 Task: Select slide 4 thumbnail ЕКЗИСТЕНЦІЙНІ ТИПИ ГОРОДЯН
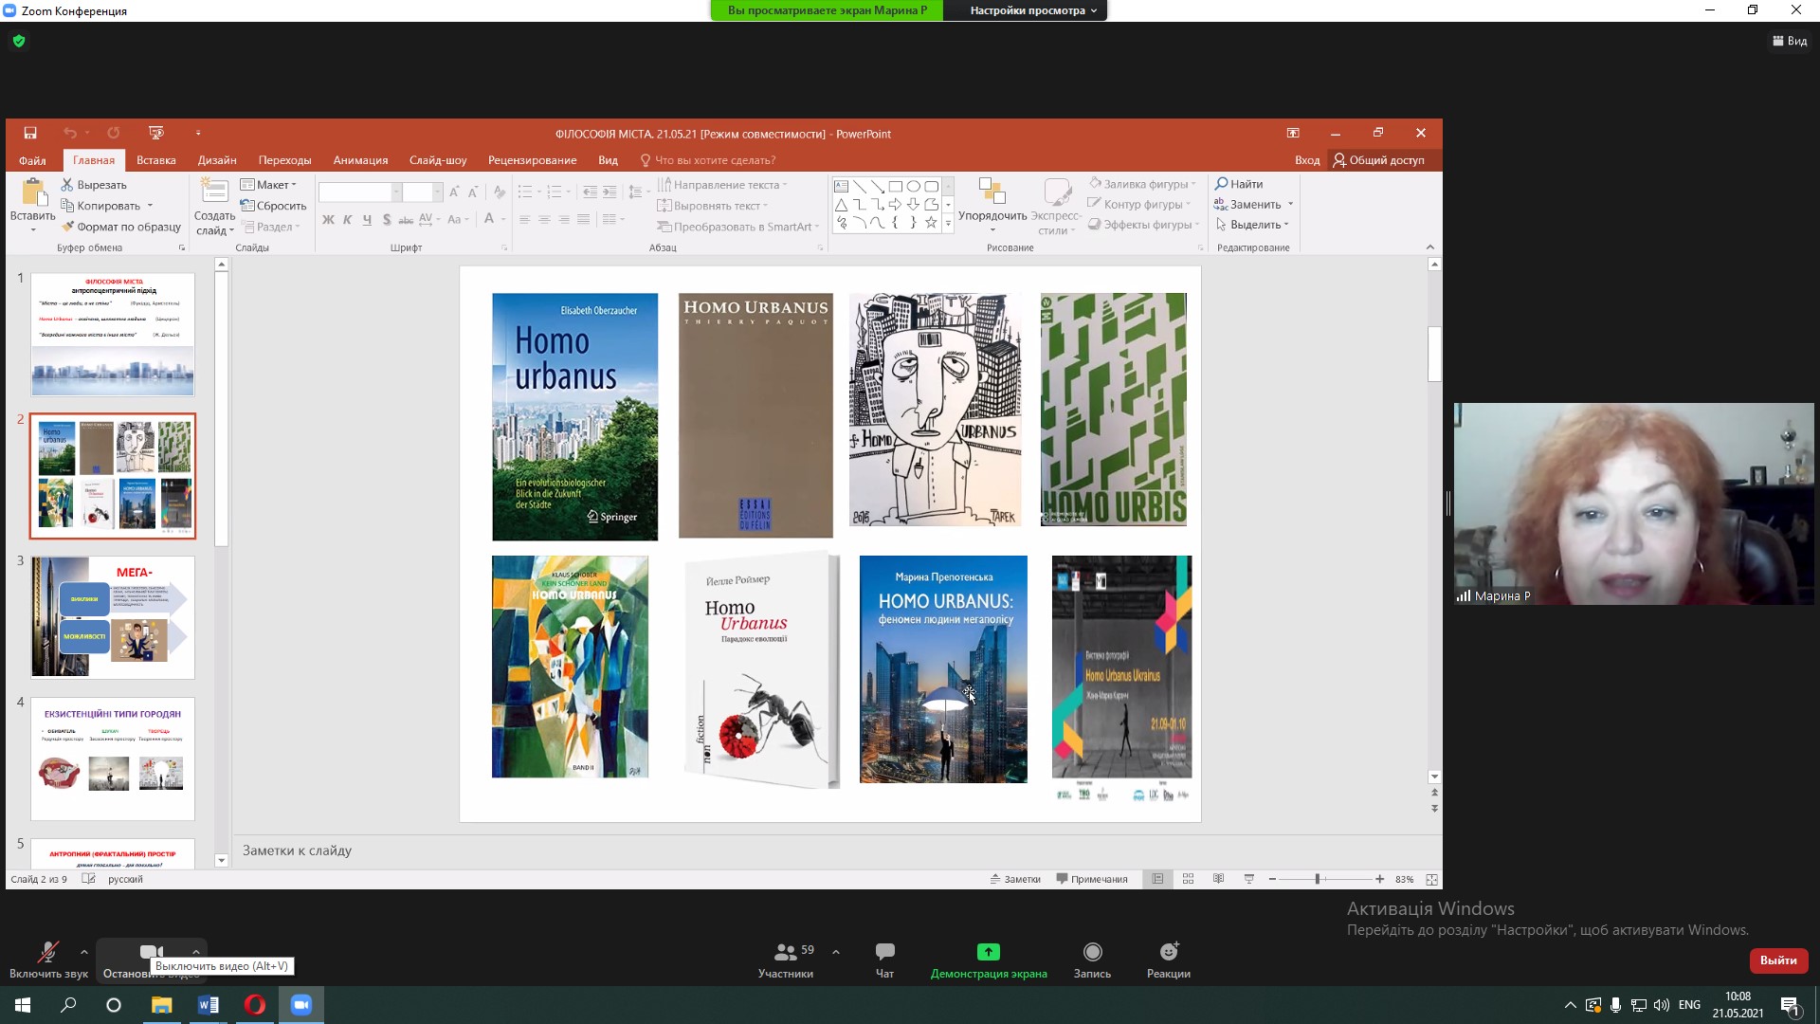pos(113,759)
